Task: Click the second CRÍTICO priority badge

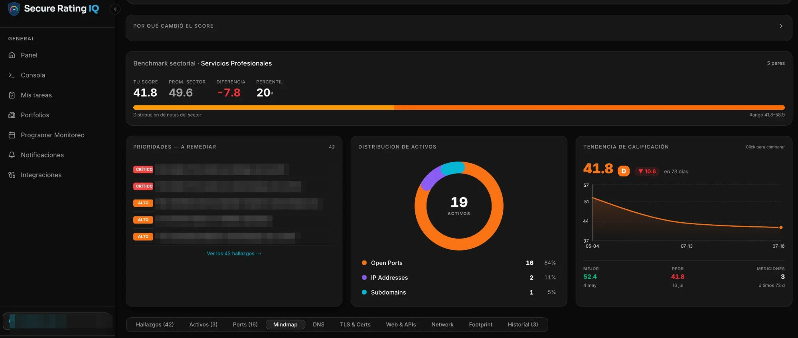Action: click(x=143, y=186)
